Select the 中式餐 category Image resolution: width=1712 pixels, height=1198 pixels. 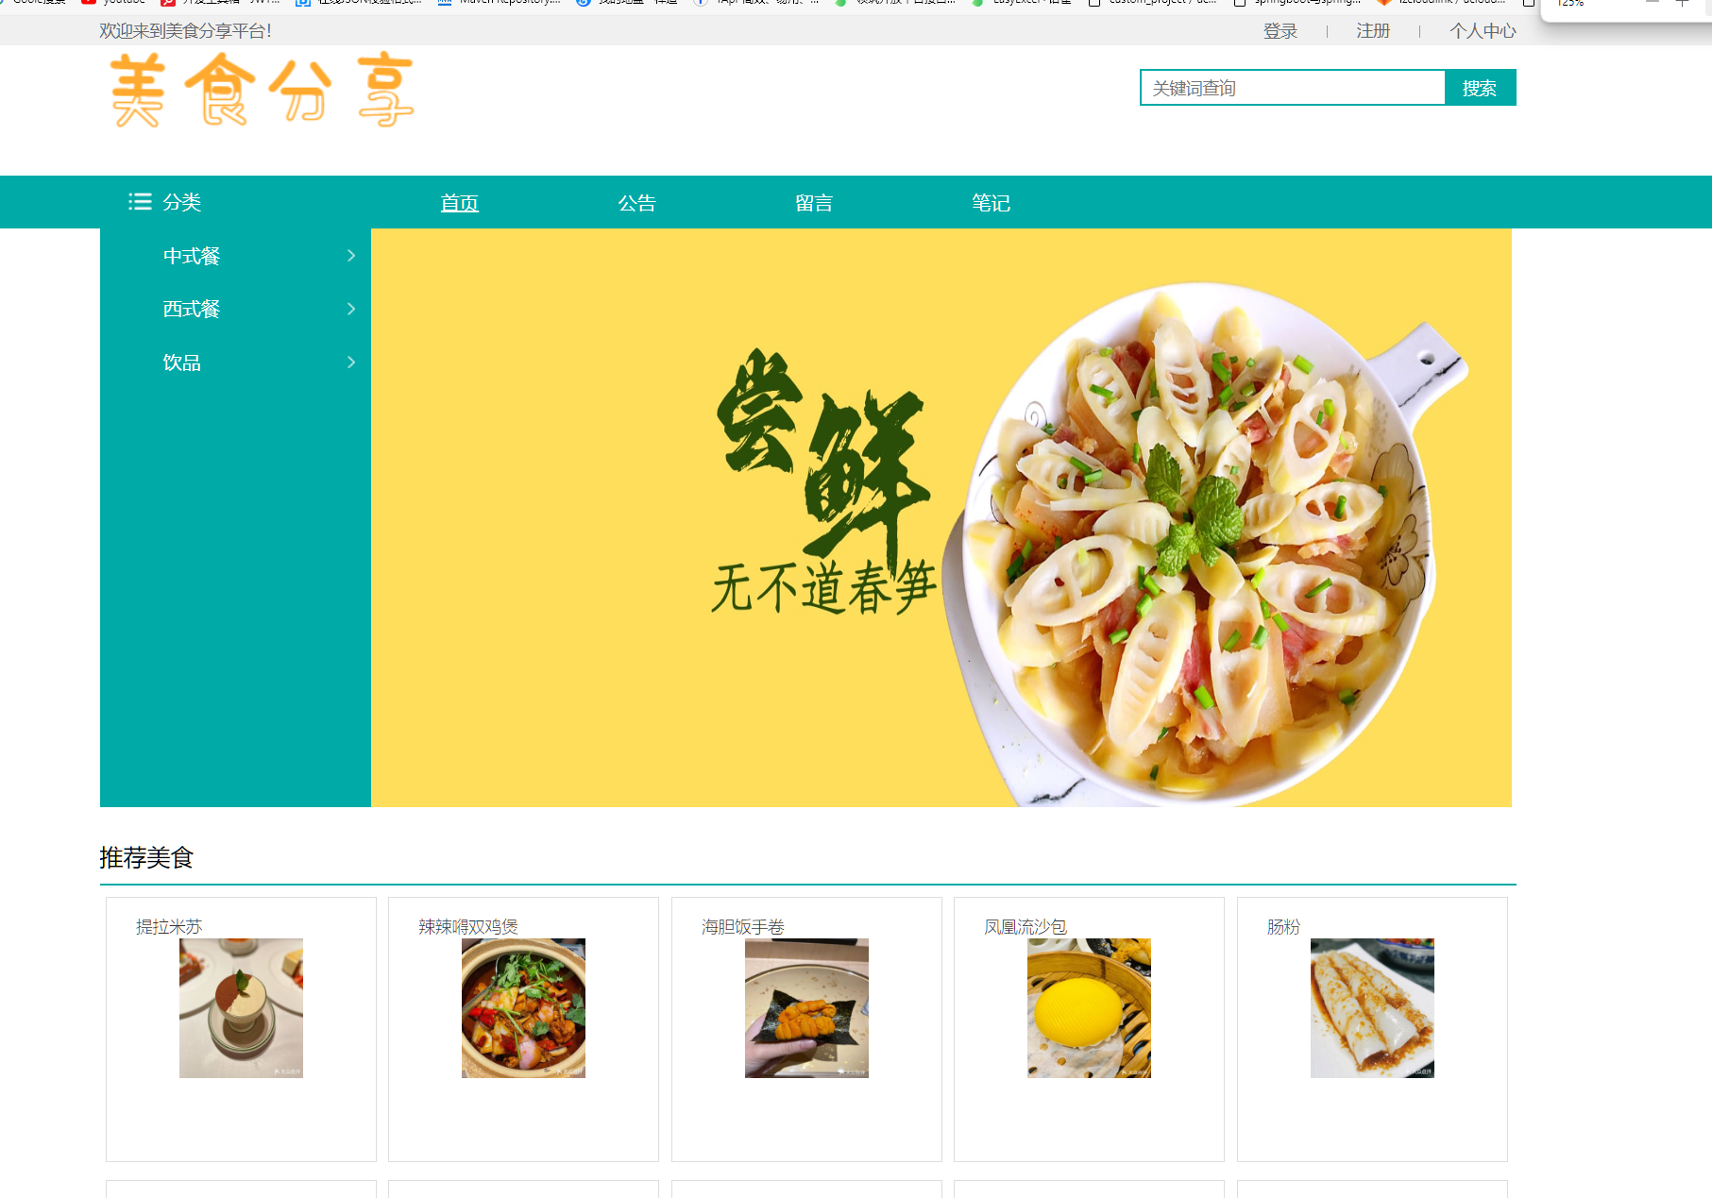pos(192,256)
